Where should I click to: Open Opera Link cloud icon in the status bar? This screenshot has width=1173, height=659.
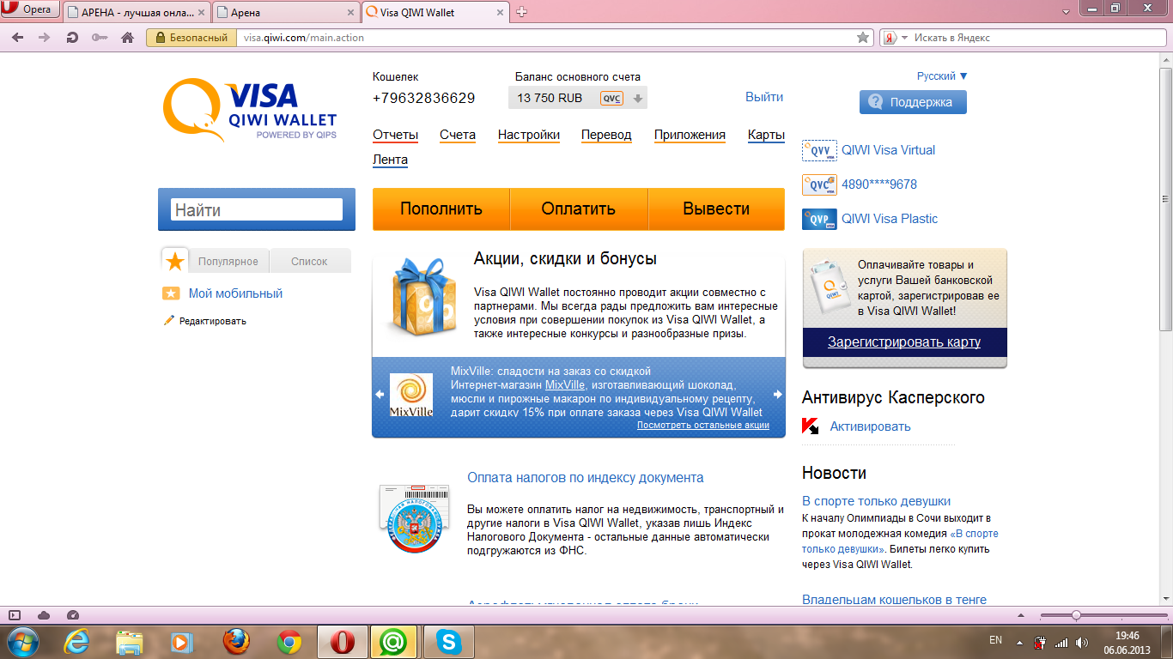click(x=44, y=615)
